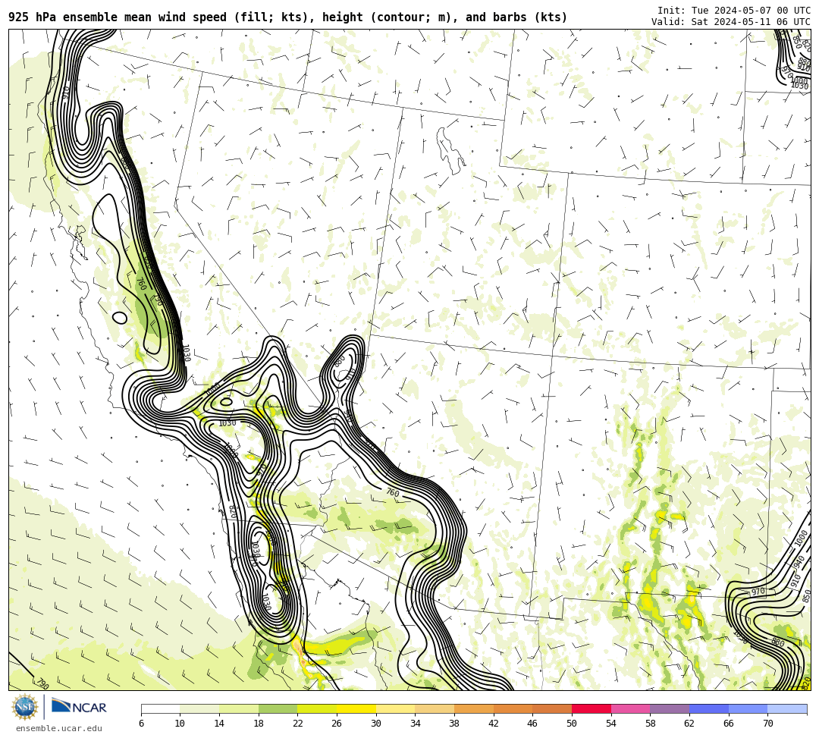819x738 pixels.
Task: Click the colorbar tick label 62
Action: [x=689, y=724]
